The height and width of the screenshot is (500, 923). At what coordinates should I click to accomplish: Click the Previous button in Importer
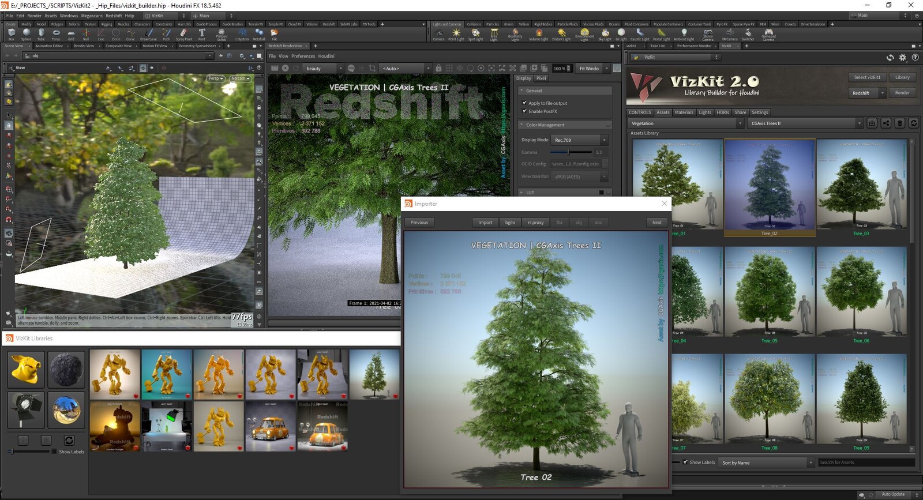[x=419, y=223]
